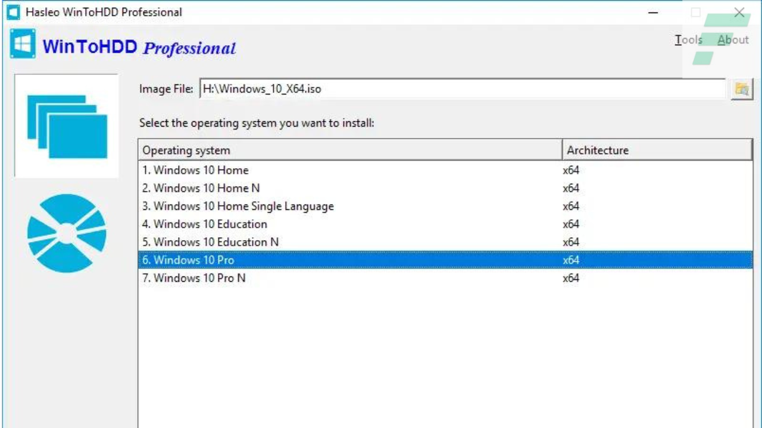
Task: Select the stacked windows sidebar icon
Action: 67,126
